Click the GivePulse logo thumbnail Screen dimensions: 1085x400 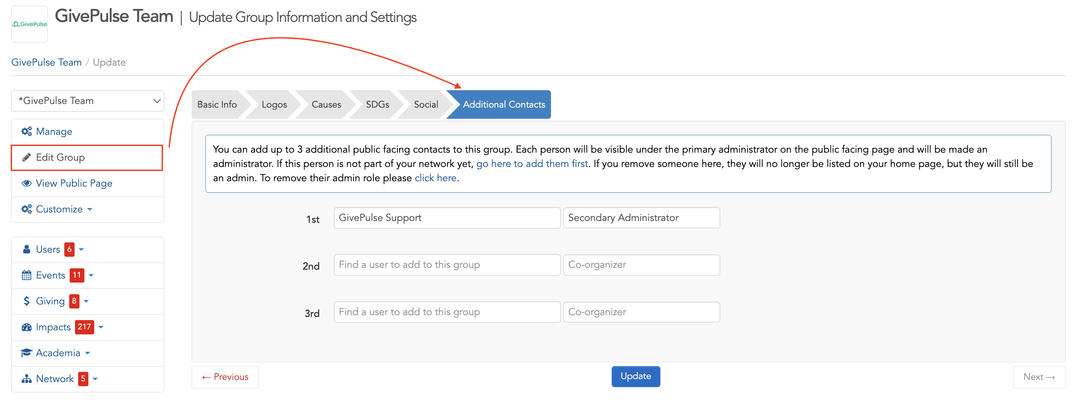[x=29, y=24]
